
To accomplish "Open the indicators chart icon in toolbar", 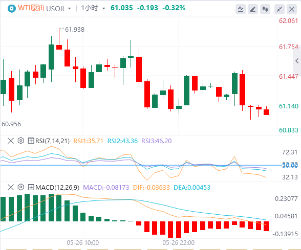I will click(x=241, y=9).
